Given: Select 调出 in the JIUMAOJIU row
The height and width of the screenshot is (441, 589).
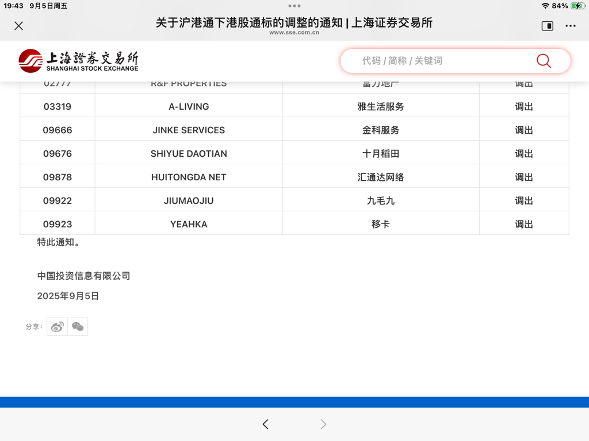Looking at the screenshot, I should click(x=523, y=200).
